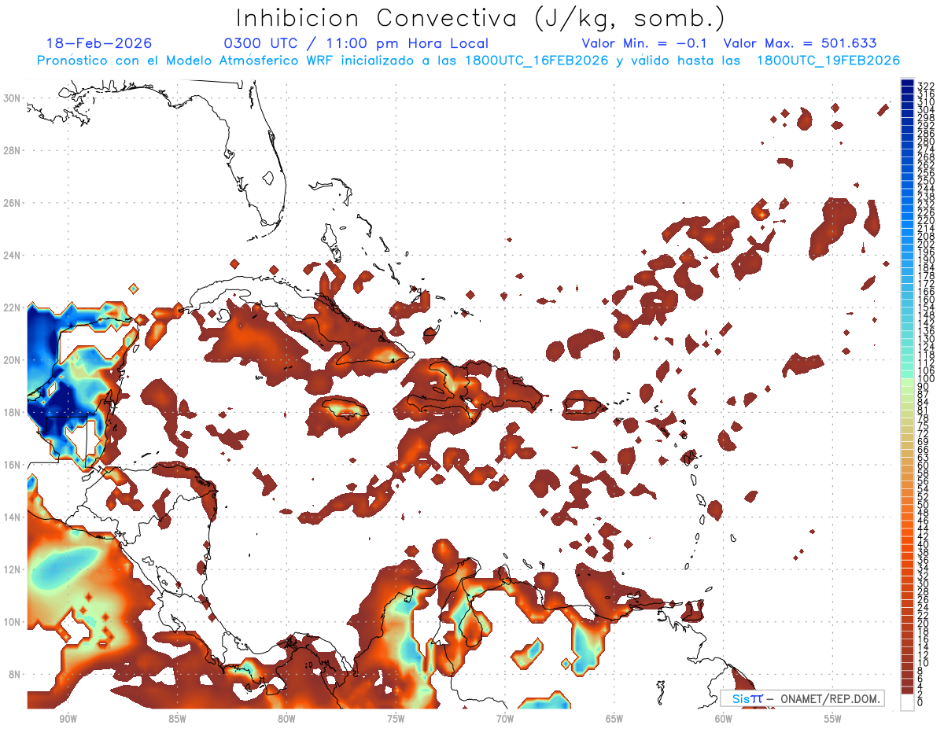Click the "28N" latitude axis label
The height and width of the screenshot is (729, 944).
[13, 150]
